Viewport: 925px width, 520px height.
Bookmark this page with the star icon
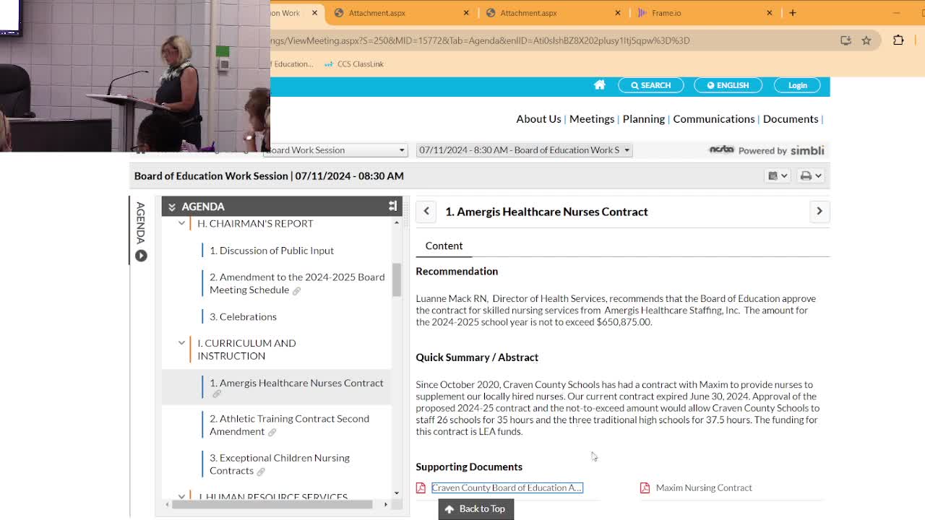866,40
